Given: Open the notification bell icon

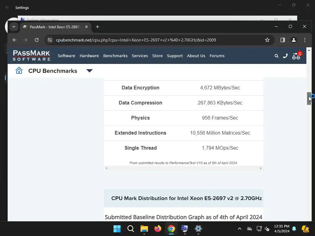Looking at the screenshot, I should [294, 229].
